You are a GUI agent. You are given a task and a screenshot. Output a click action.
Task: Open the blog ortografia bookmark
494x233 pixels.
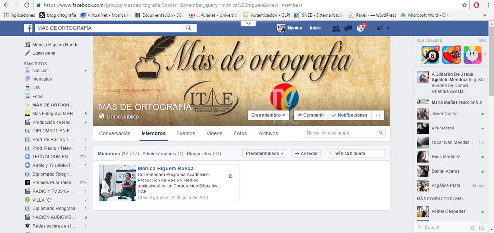tap(58, 15)
